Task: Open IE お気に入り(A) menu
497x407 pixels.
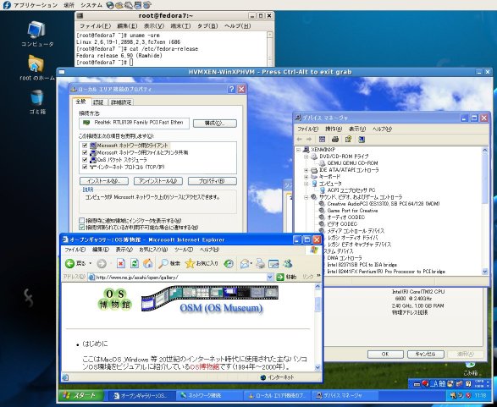Action: point(153,250)
